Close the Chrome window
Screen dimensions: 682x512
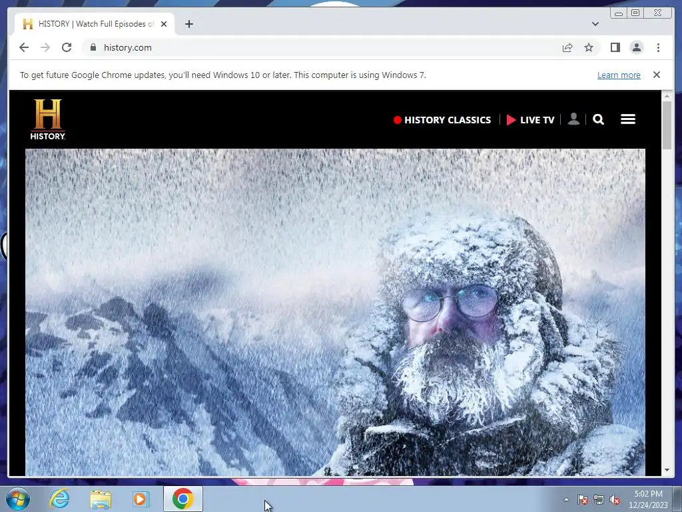(x=658, y=13)
